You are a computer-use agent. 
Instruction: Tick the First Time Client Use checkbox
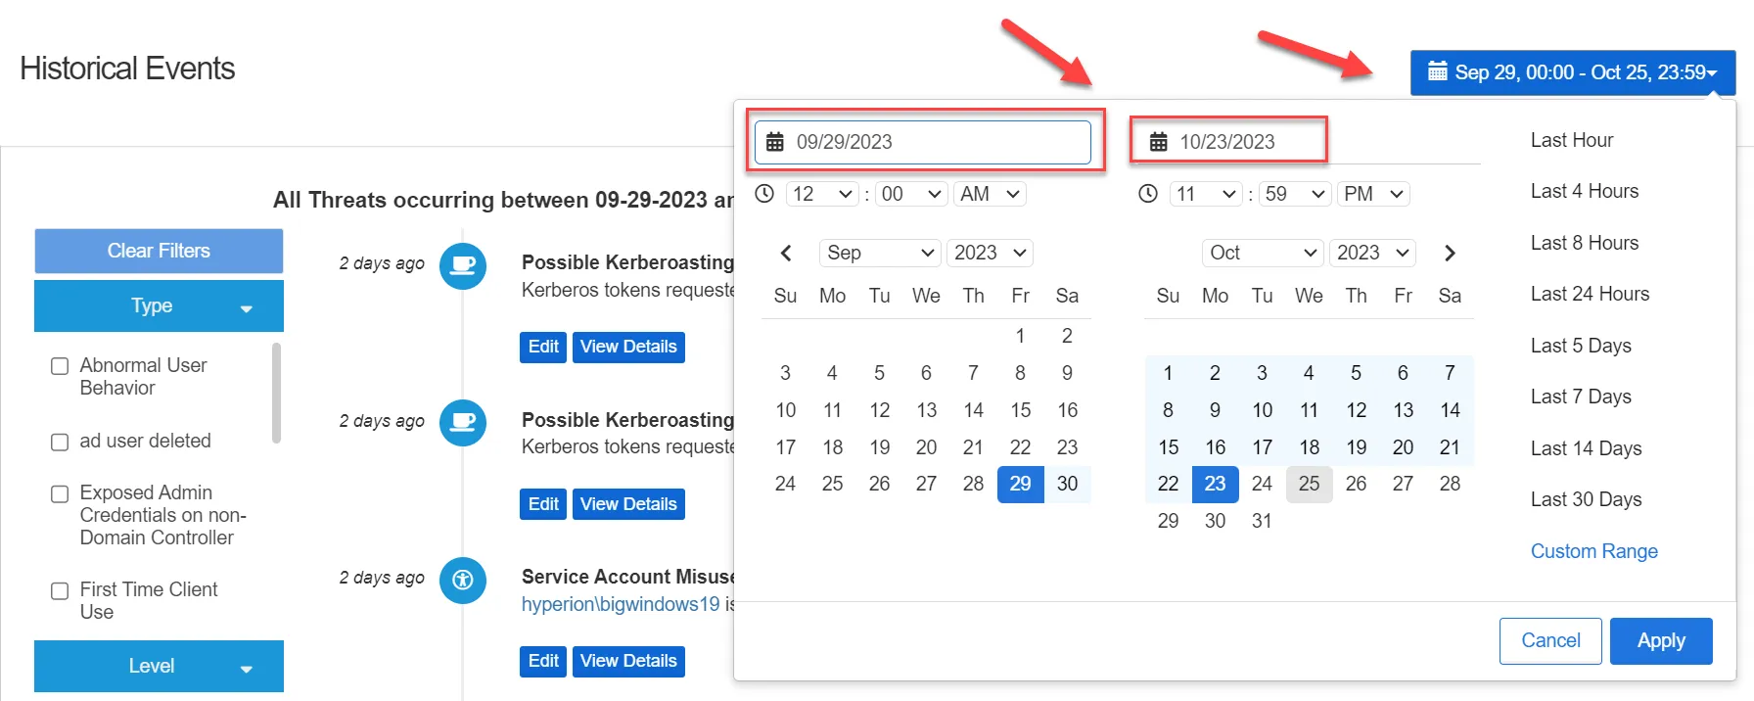[60, 590]
